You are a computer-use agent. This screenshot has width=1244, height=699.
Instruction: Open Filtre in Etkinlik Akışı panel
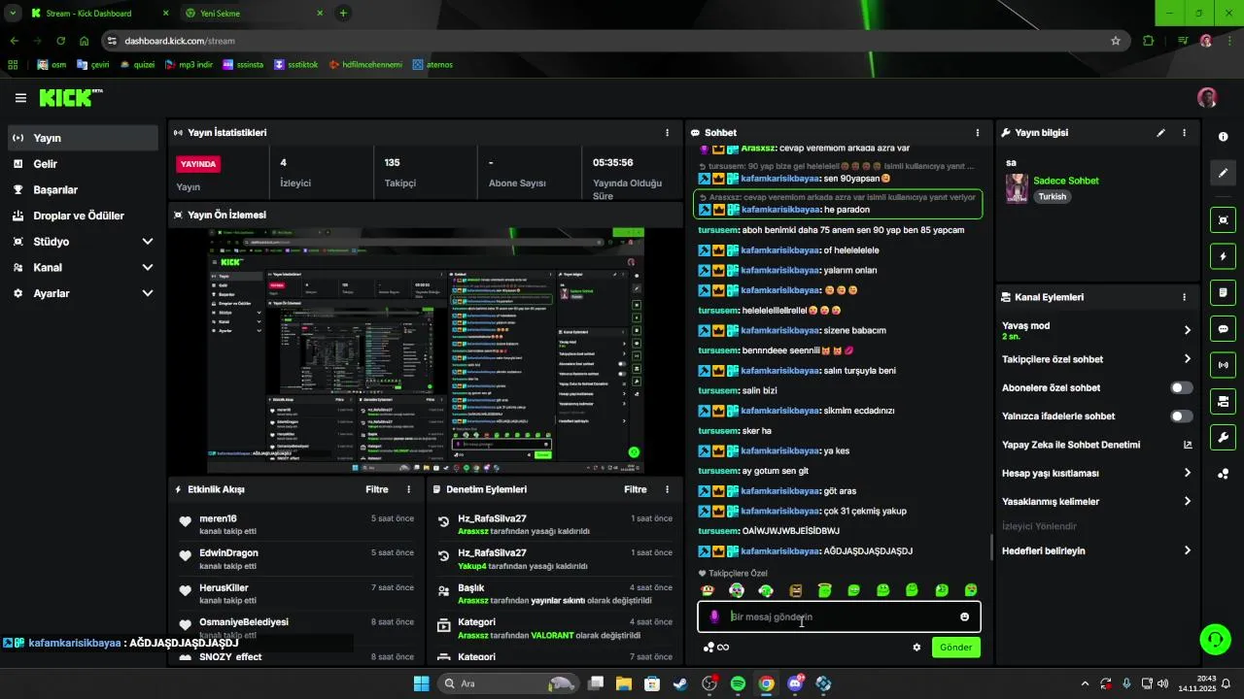tap(377, 489)
